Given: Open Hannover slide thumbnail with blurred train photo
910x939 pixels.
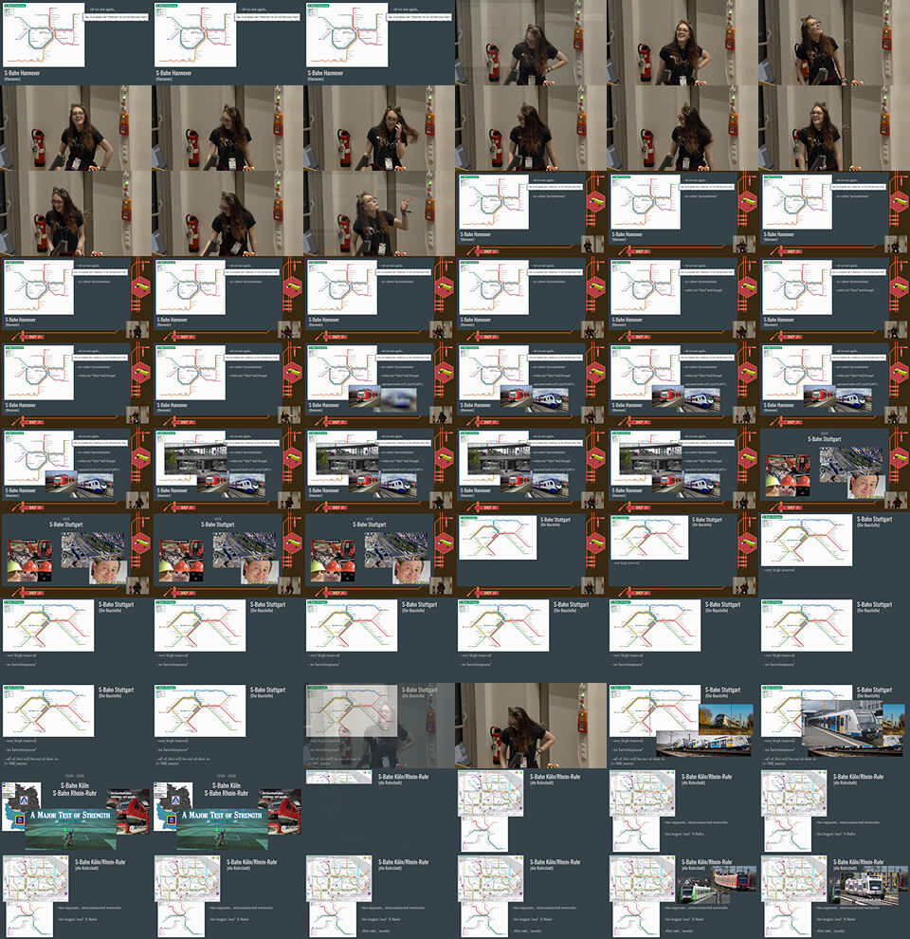Looking at the screenshot, I should pyautogui.click(x=379, y=384).
